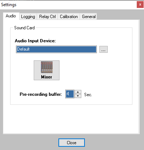Click the empty tab strip right of General
The width and height of the screenshot is (144, 150).
118,17
